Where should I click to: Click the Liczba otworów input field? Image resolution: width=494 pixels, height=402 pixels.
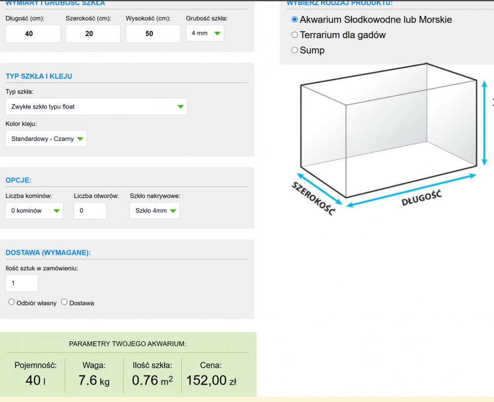click(90, 211)
